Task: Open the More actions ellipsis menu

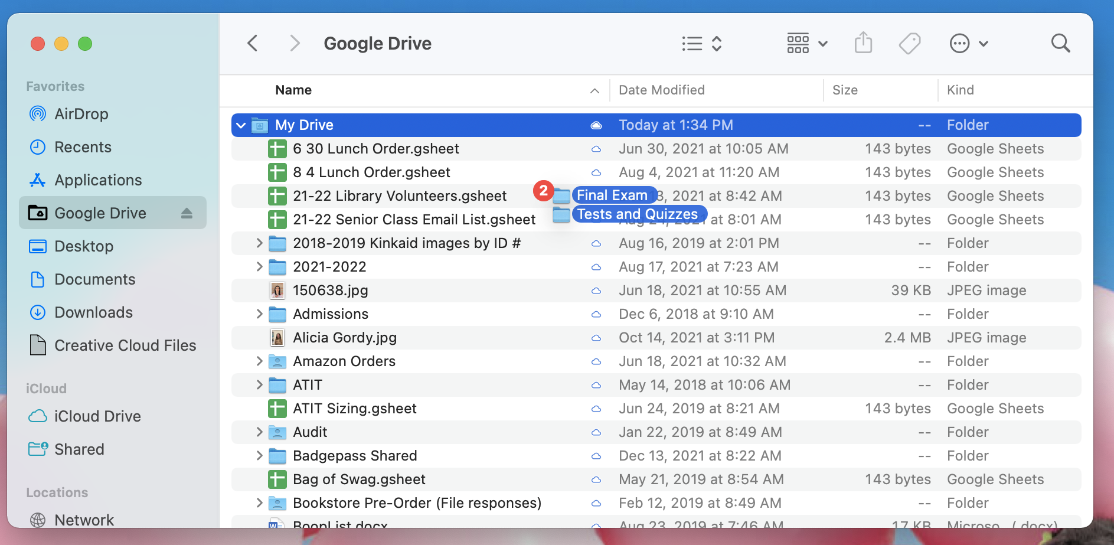Action: 969,44
